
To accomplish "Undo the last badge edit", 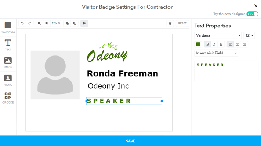I will (22, 23).
